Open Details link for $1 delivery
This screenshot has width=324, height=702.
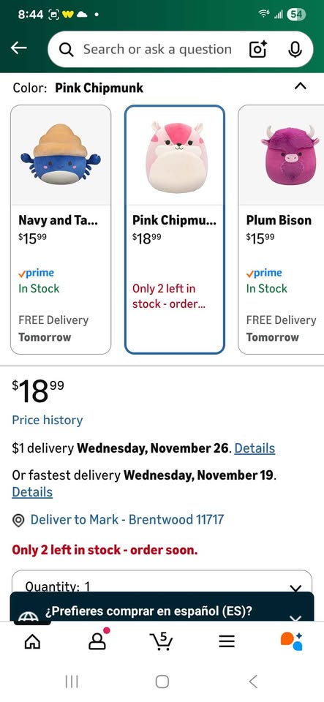255,448
